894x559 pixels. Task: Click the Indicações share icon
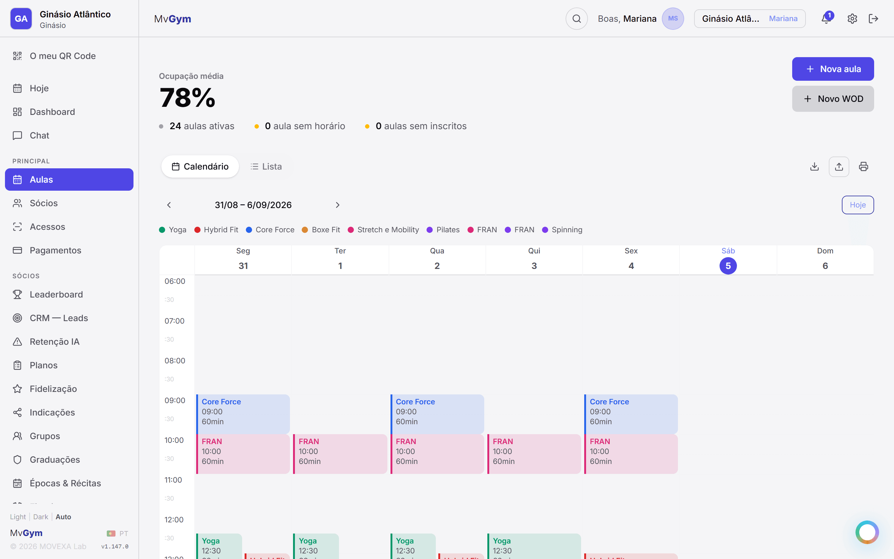17,412
